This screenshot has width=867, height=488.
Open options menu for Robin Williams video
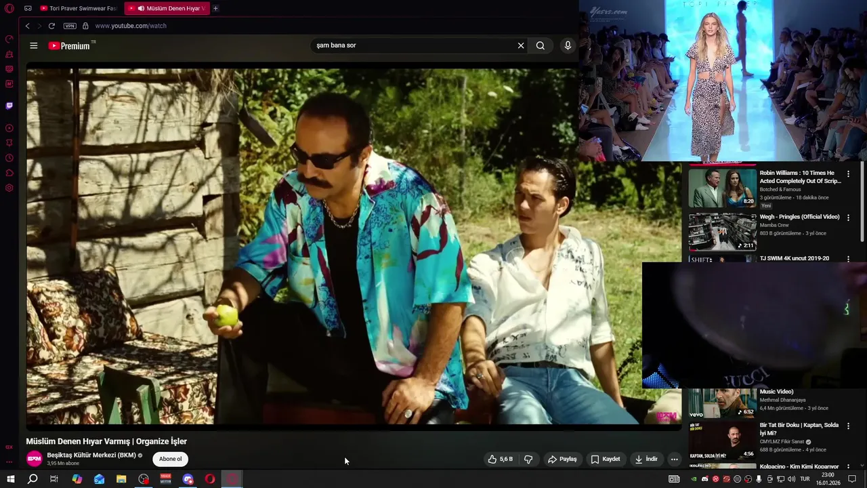point(848,174)
